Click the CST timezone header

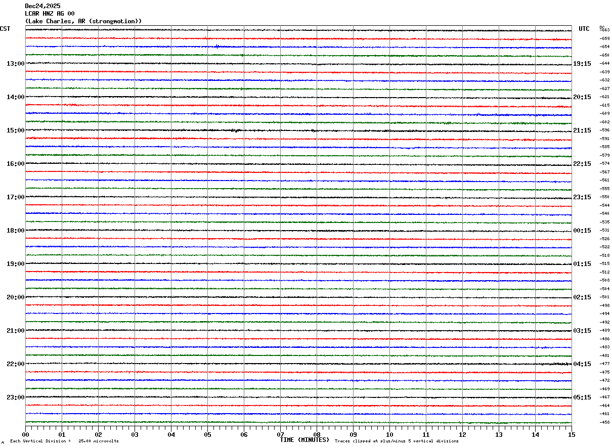(x=5, y=29)
